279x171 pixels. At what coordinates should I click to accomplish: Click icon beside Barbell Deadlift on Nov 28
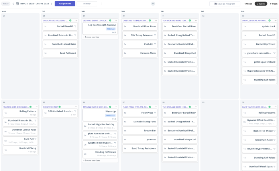[75, 26]
